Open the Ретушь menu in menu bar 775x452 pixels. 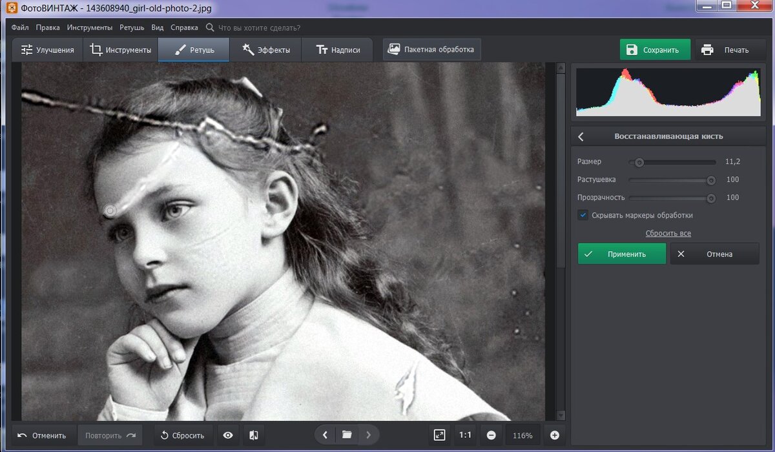pos(132,28)
